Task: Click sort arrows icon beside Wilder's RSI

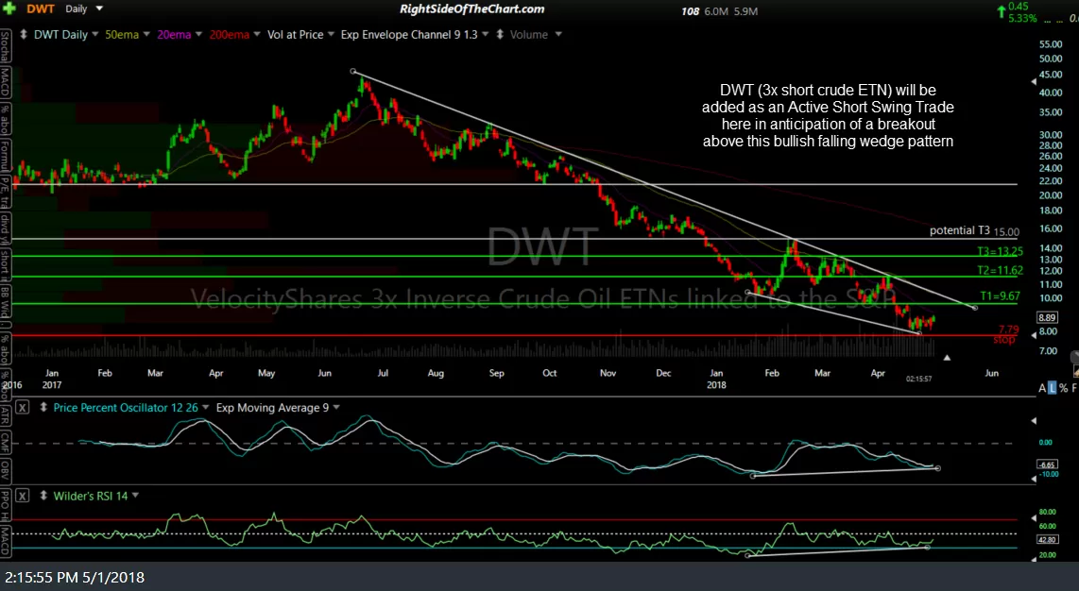Action: click(43, 496)
